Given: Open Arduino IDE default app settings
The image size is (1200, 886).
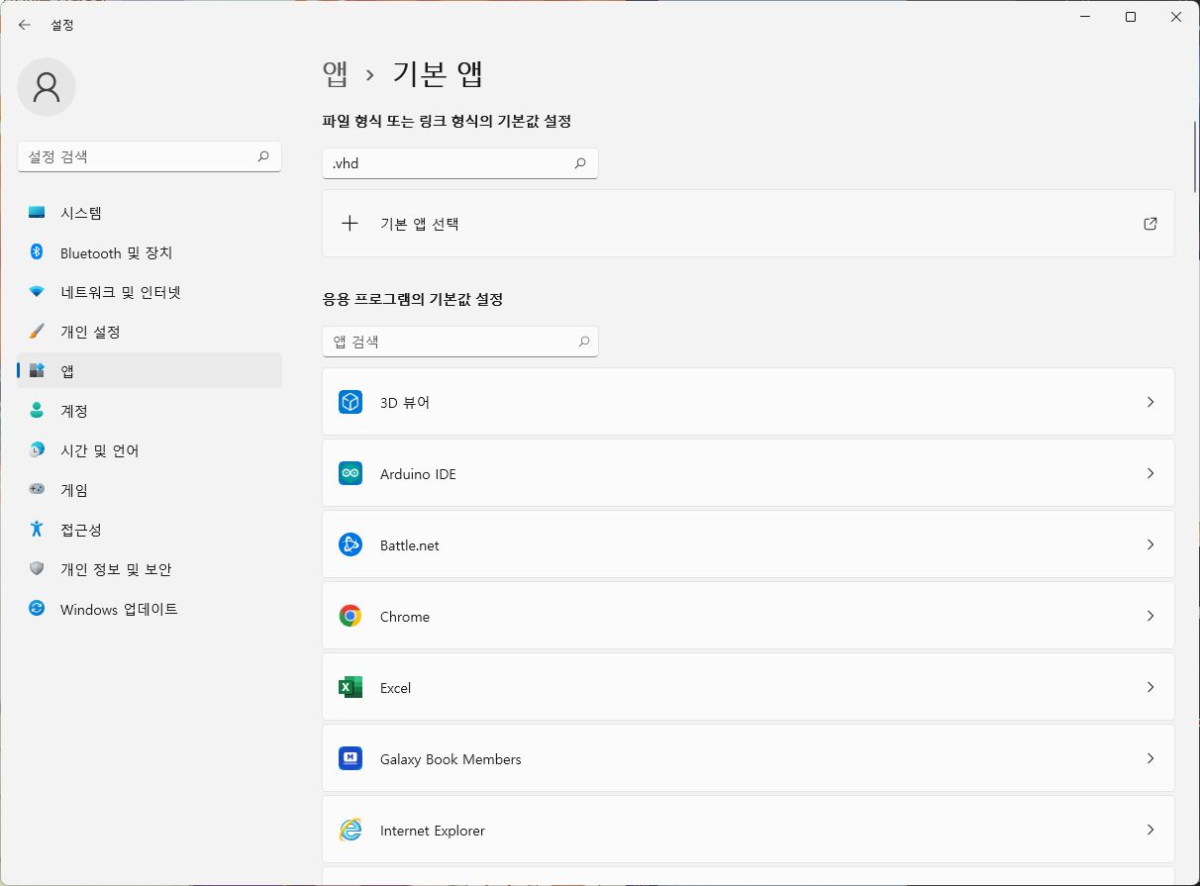Looking at the screenshot, I should pos(749,473).
